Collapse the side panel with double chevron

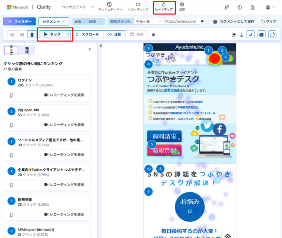point(90,49)
